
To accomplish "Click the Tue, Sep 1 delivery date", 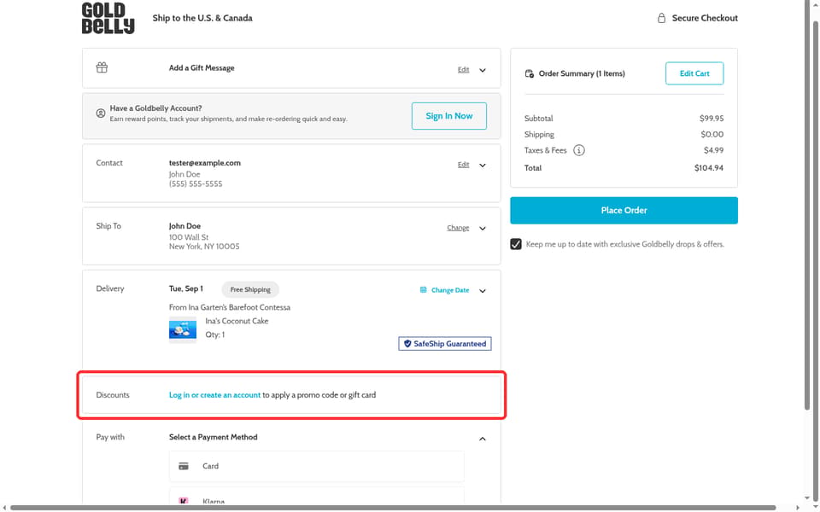I will click(x=185, y=289).
